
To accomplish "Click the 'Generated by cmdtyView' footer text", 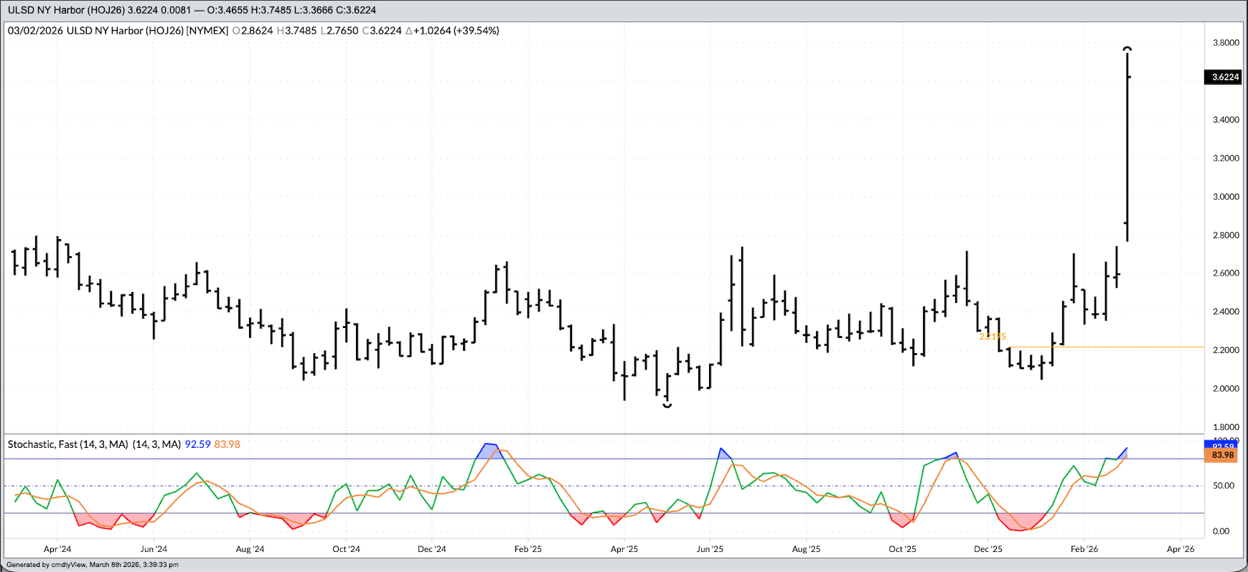I will 93,565.
